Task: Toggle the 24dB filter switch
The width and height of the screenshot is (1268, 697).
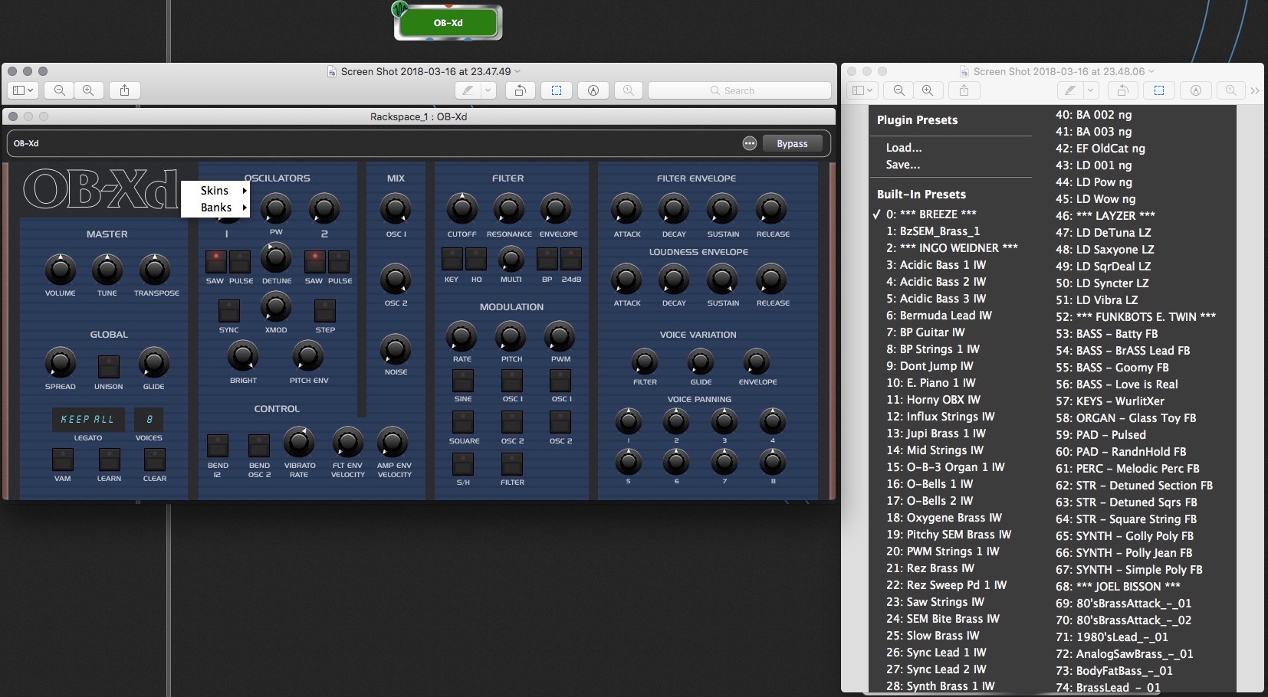Action: pyautogui.click(x=571, y=259)
